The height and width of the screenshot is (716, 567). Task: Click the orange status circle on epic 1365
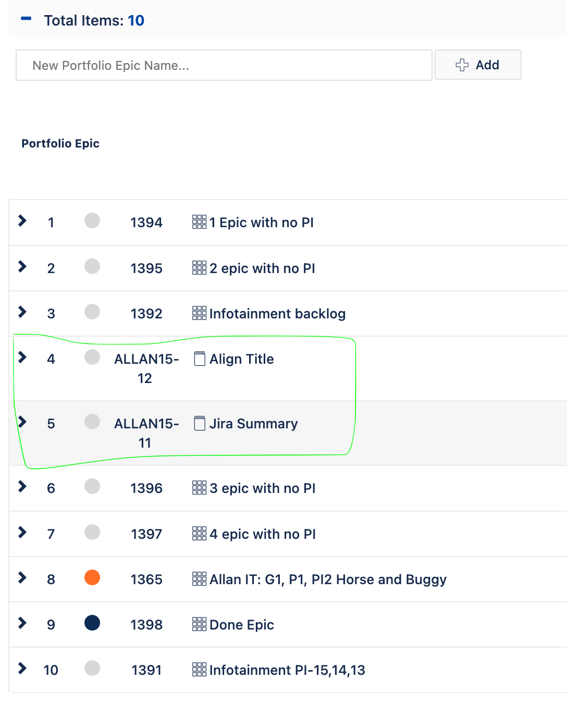click(92, 577)
